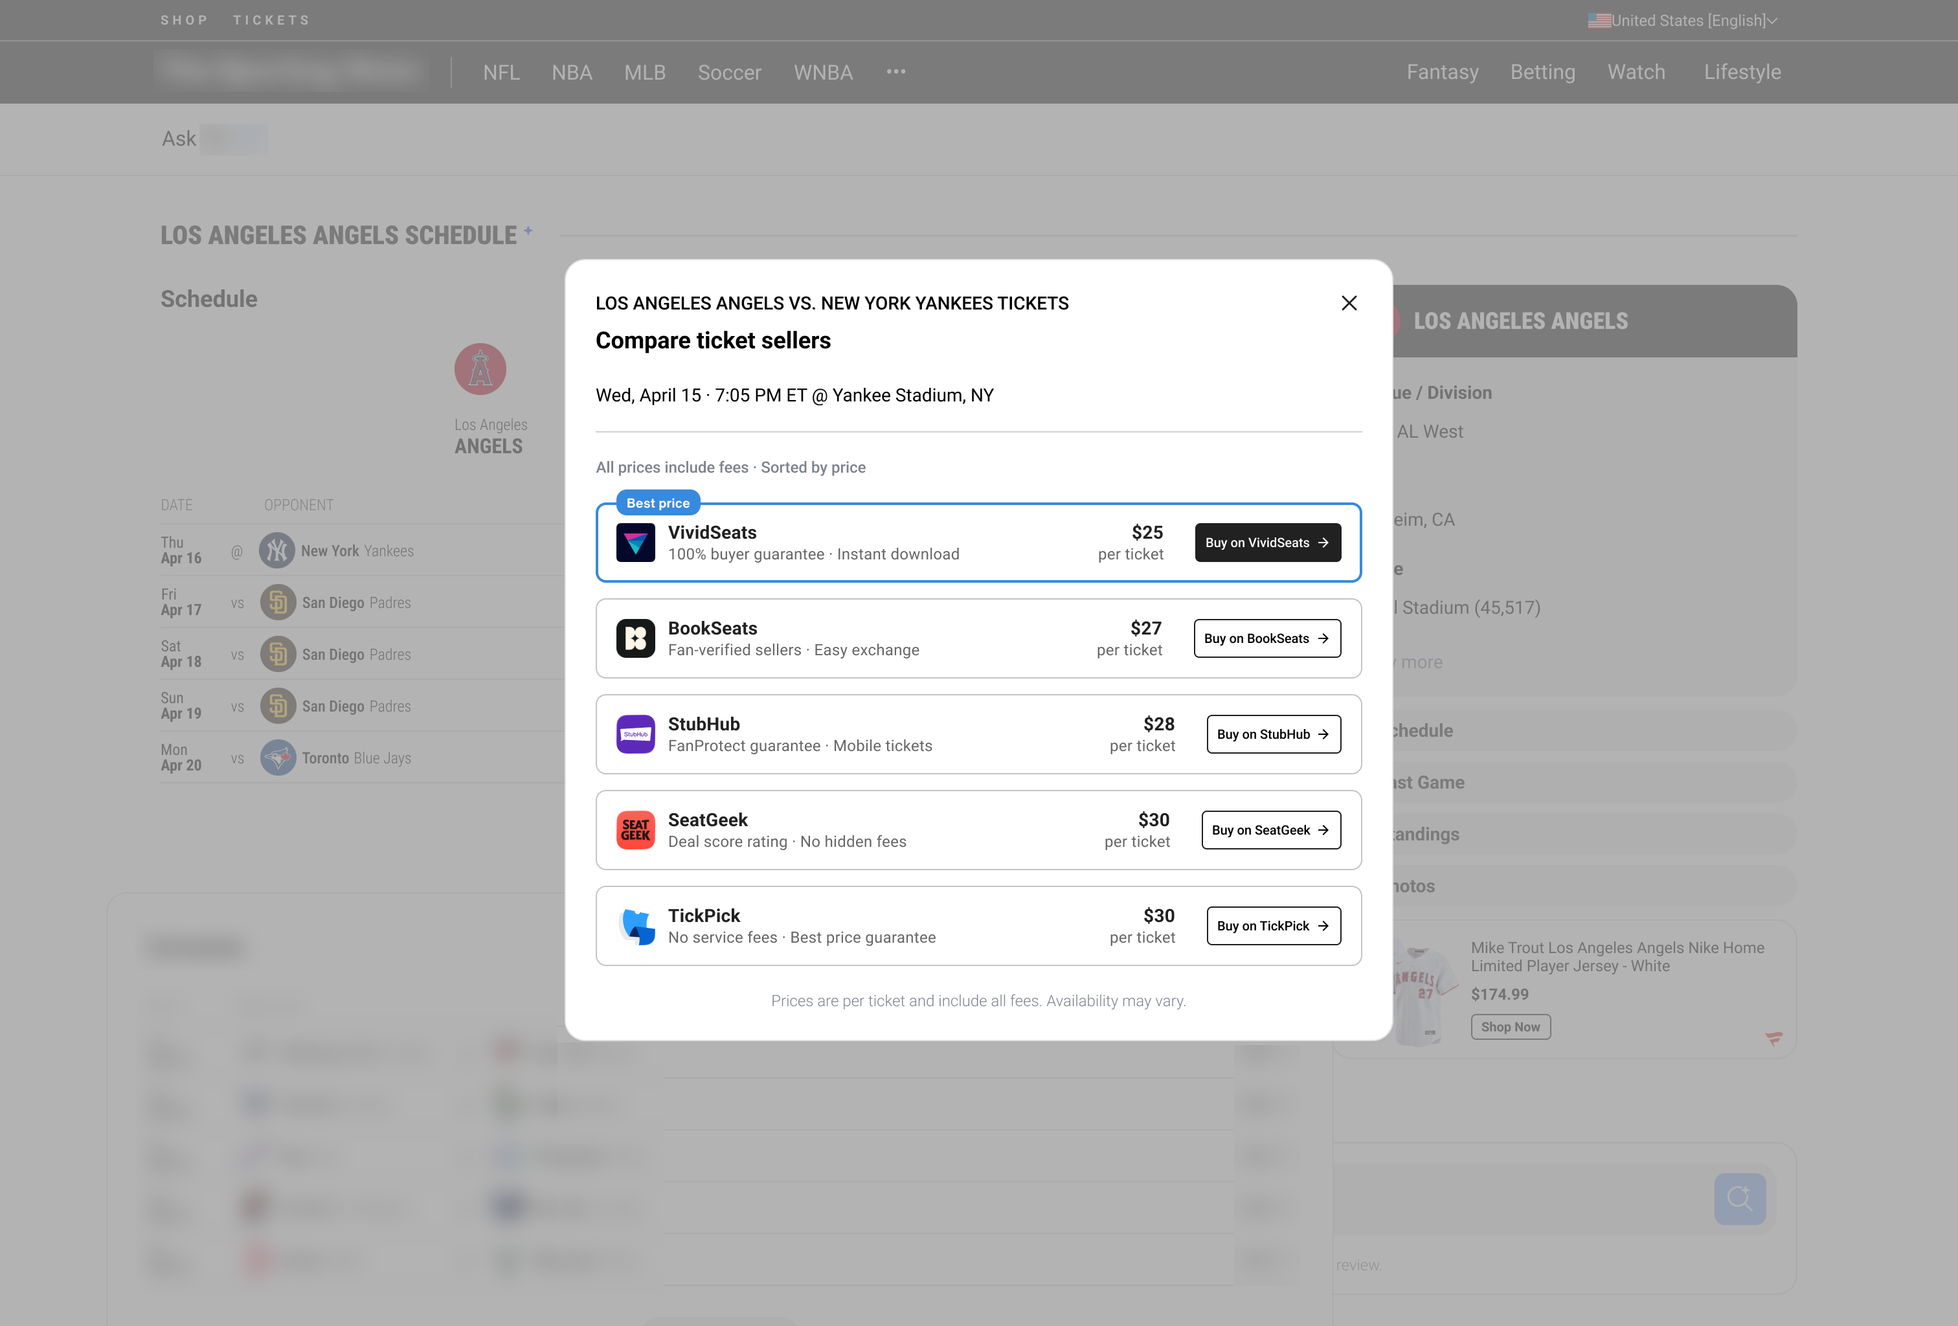This screenshot has height=1326, width=1958.
Task: Click the Blue Jays logo in Apr 20 row
Action: coord(277,758)
